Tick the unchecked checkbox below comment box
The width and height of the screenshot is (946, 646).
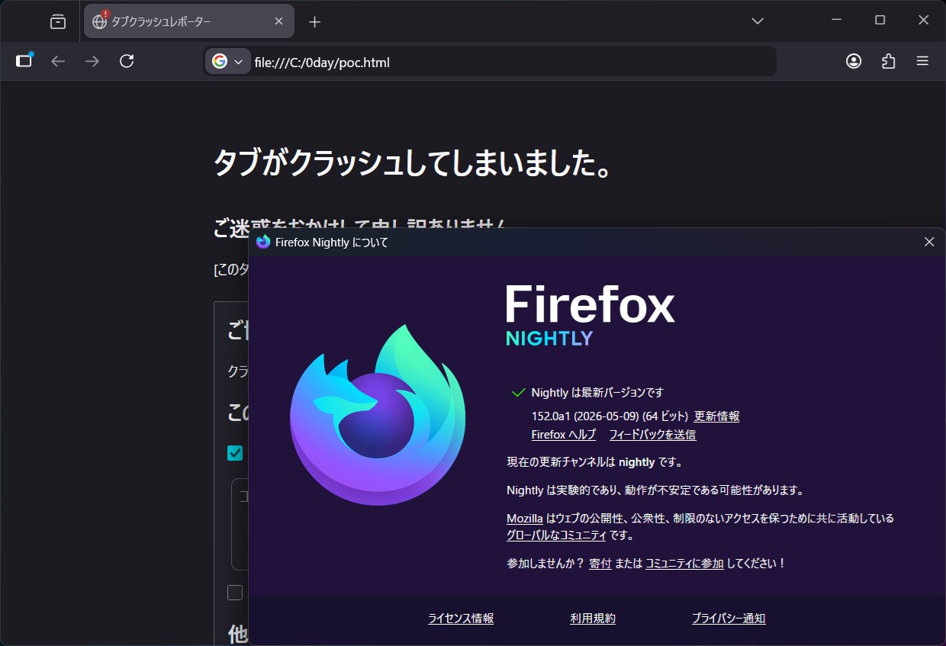pyautogui.click(x=235, y=593)
